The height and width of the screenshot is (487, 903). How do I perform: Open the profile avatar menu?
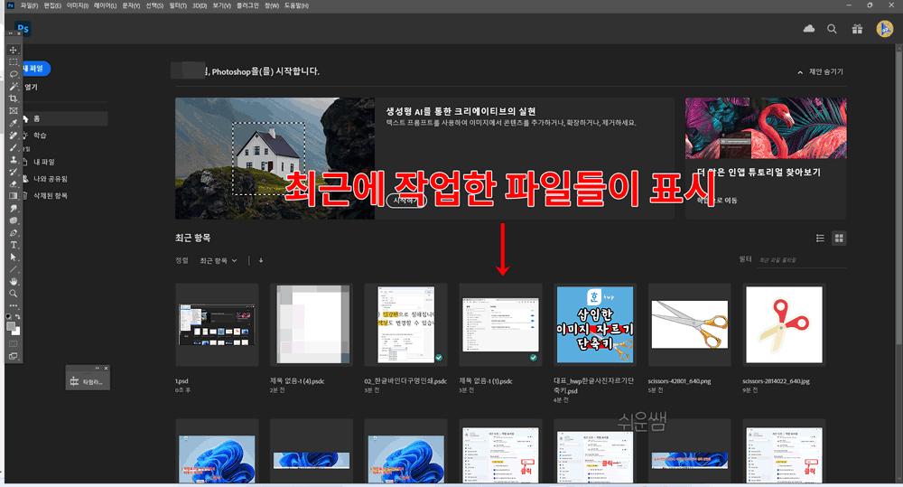[884, 28]
